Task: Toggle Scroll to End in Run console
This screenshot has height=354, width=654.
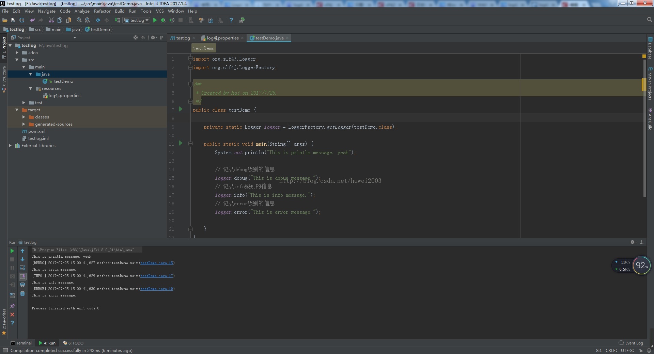Action: pyautogui.click(x=22, y=276)
